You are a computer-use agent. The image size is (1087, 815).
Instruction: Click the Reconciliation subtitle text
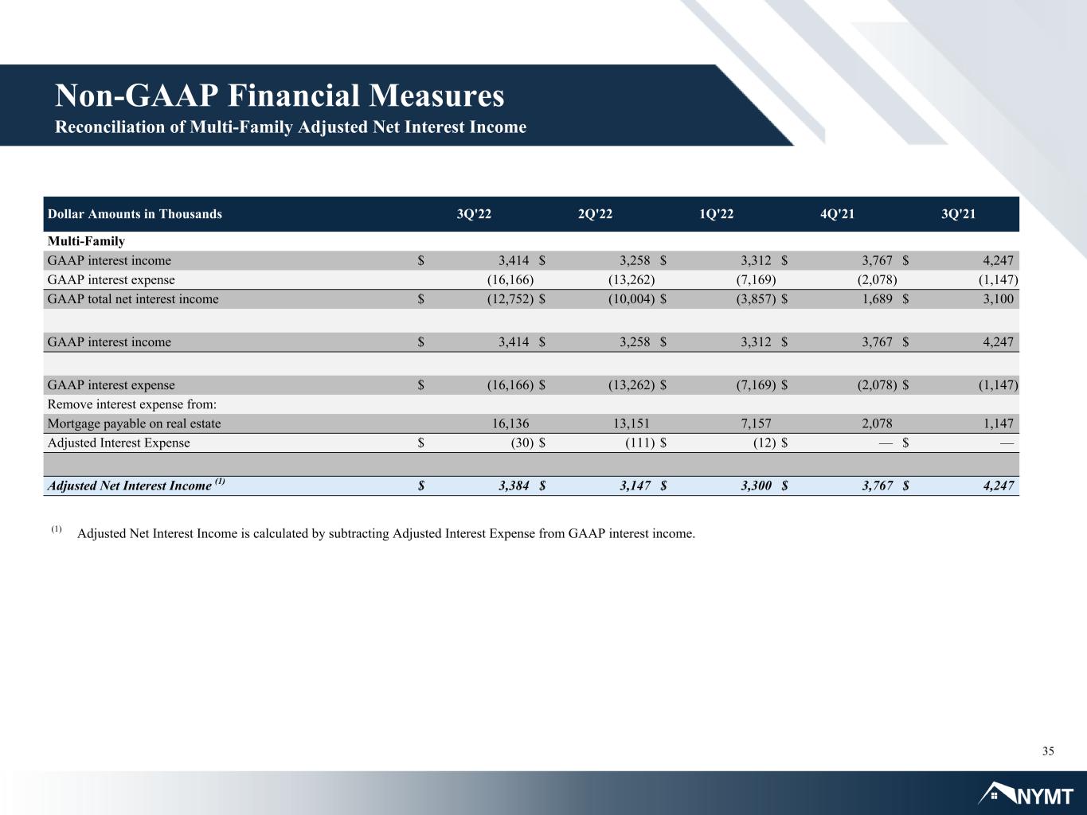click(290, 127)
